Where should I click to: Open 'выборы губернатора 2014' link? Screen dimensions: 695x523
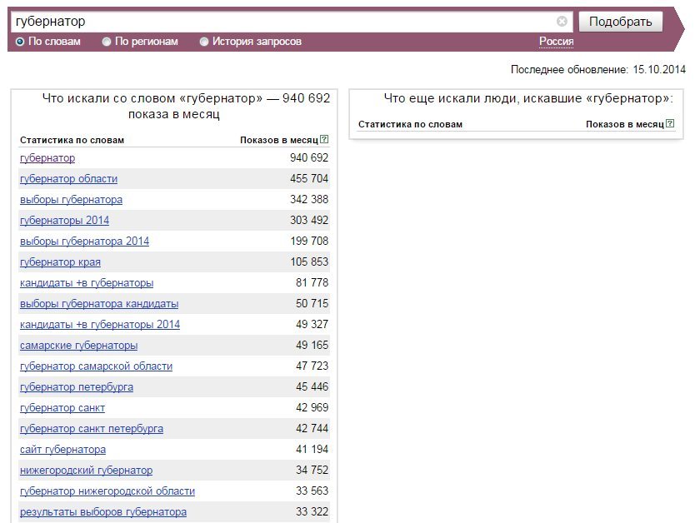[84, 242]
